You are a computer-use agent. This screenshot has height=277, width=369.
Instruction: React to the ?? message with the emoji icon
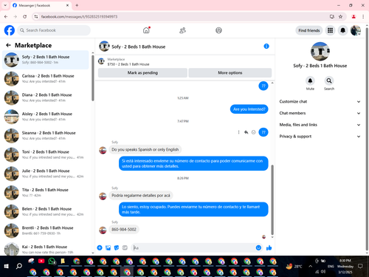click(x=253, y=132)
